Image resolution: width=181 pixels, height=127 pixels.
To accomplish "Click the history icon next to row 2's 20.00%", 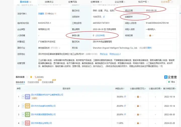I will pyautogui.click(x=125, y=106).
